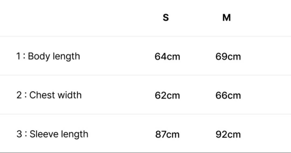
Task: Pick the 87cm sleeve length value
Action: 167,134
